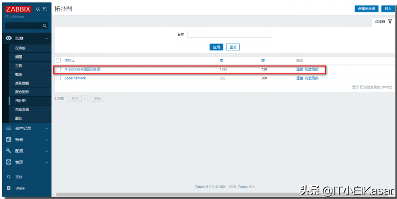Click the 导出 button
The height and width of the screenshot is (199, 397).
tap(75, 99)
